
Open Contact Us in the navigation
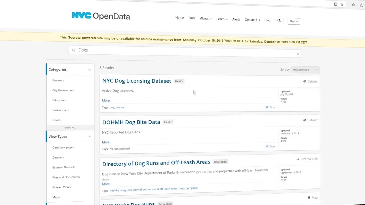tap(252, 20)
